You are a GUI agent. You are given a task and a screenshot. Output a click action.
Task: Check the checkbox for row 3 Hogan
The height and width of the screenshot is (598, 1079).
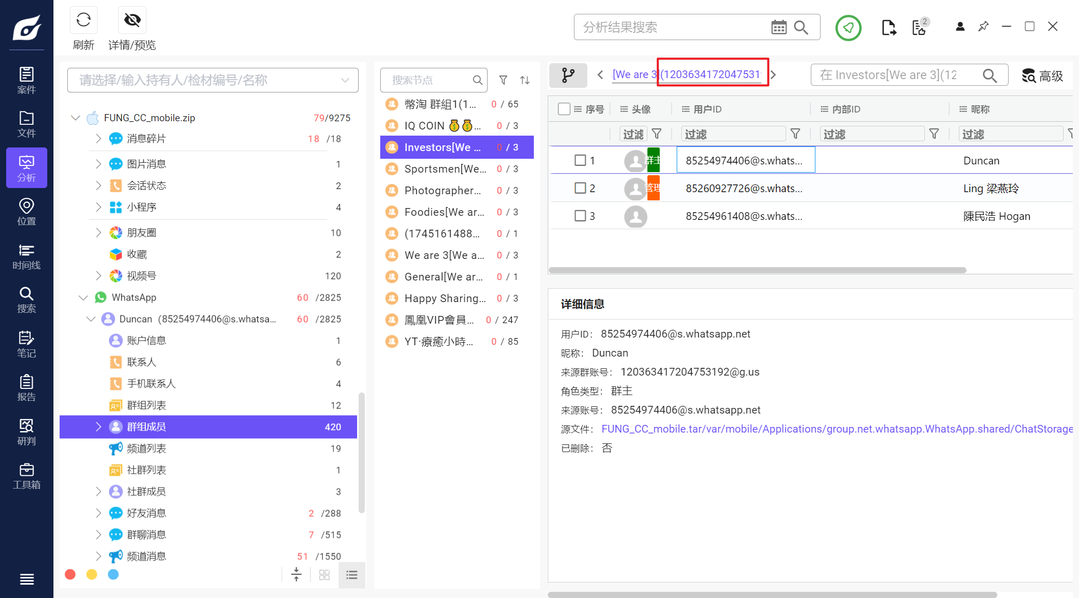580,216
